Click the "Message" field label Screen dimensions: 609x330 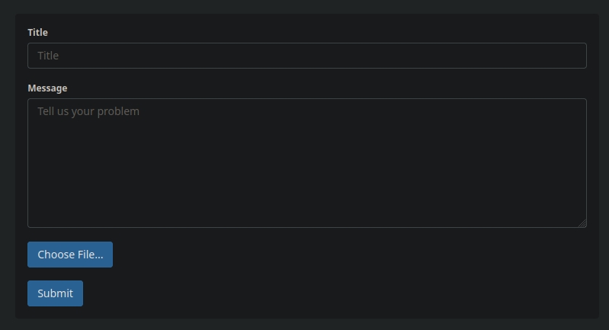click(x=47, y=88)
